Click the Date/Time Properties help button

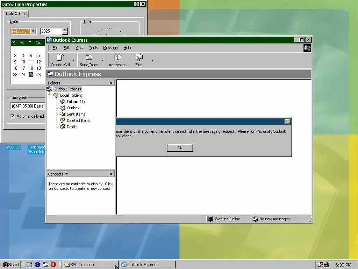136,4
